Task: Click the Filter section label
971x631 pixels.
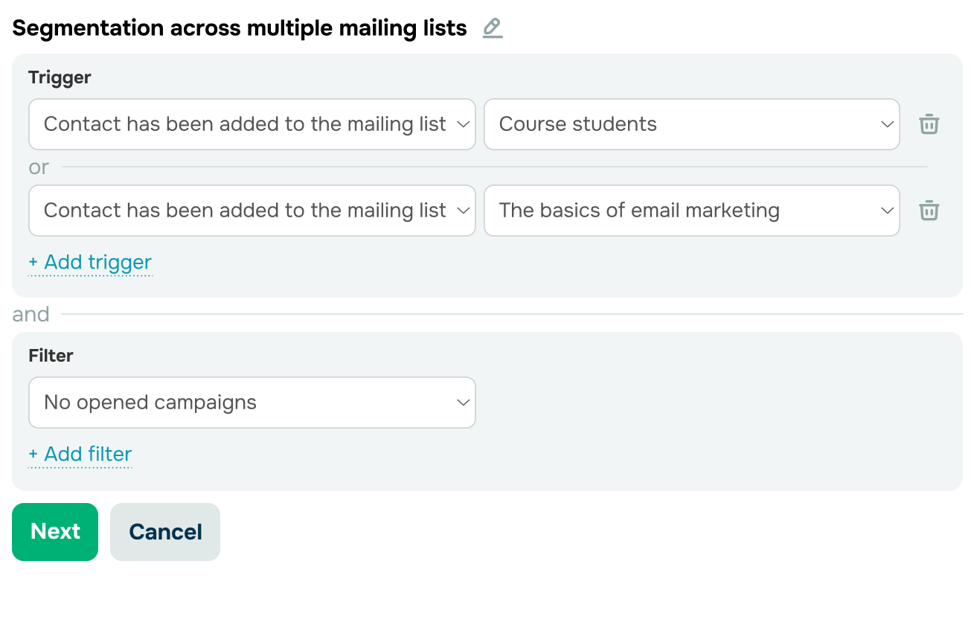Action: pyautogui.click(x=51, y=356)
